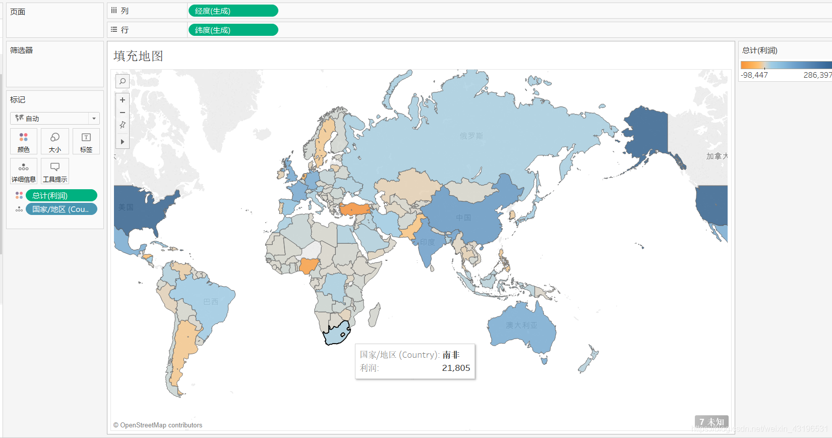
Task: Click the legend minimum value -98,447
Action: tap(754, 75)
